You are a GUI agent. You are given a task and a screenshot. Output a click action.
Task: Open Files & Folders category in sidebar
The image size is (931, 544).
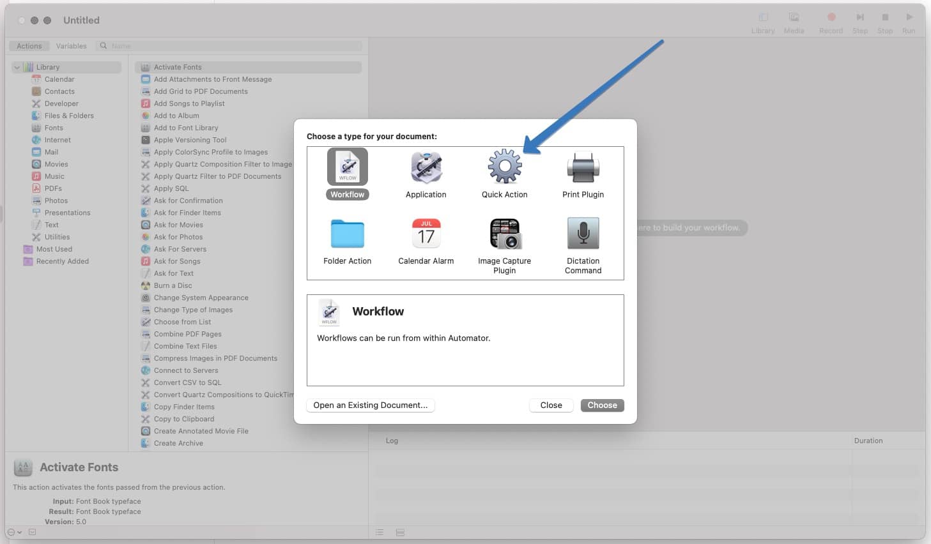point(69,116)
